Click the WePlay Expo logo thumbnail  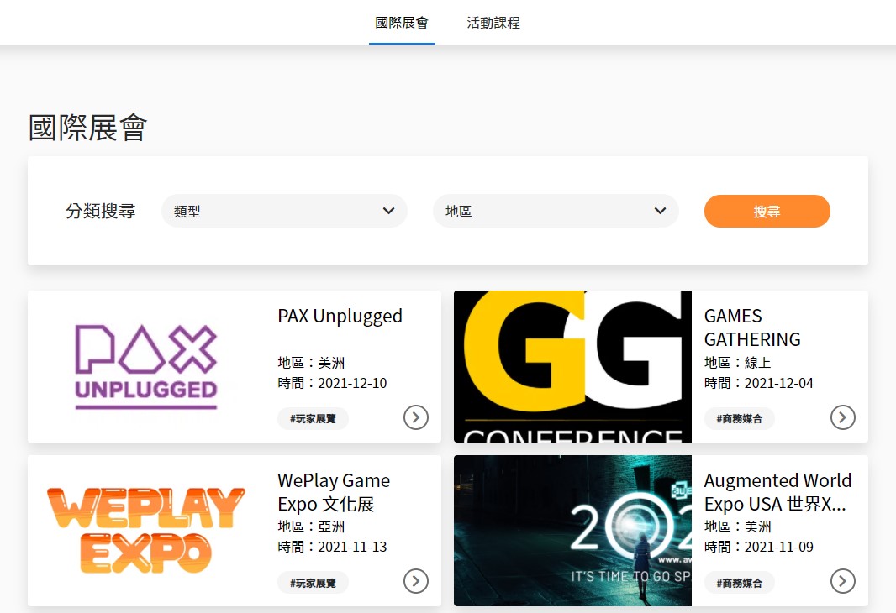pyautogui.click(x=146, y=530)
